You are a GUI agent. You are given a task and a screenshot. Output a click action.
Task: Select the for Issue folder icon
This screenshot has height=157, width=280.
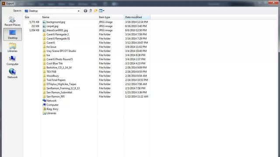pos(44,47)
